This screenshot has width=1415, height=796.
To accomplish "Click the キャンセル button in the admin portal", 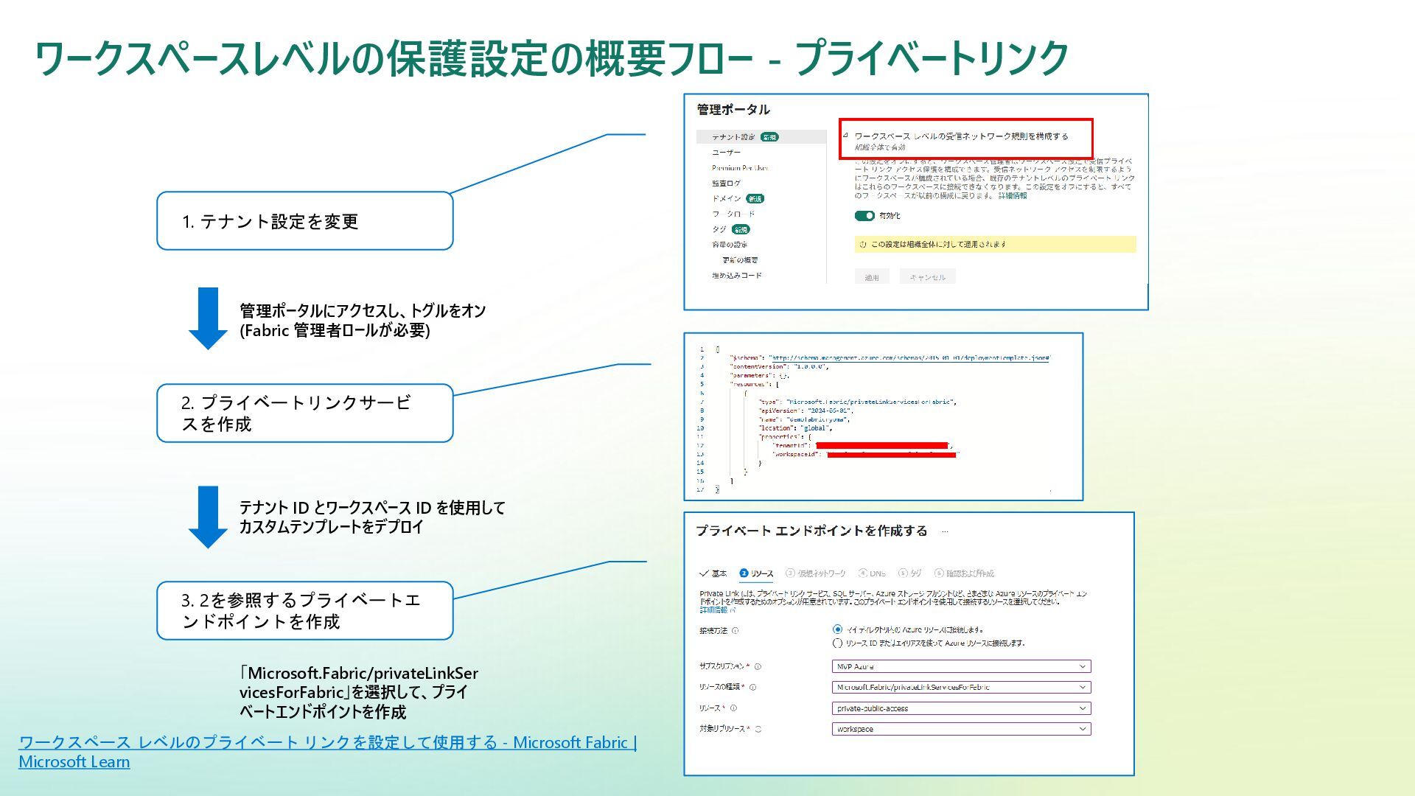I will 927,277.
